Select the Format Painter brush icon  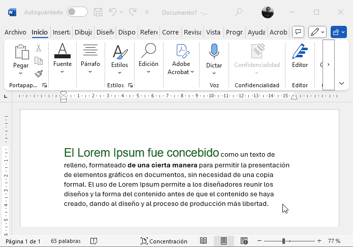[x=39, y=74]
